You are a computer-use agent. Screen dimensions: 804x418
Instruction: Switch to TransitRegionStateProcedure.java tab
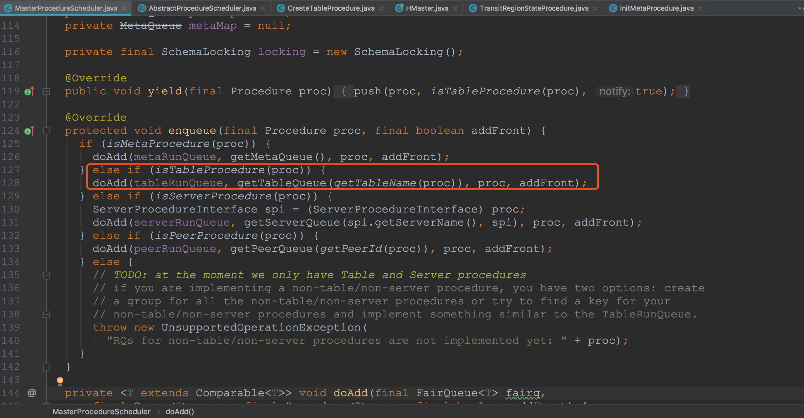point(534,8)
